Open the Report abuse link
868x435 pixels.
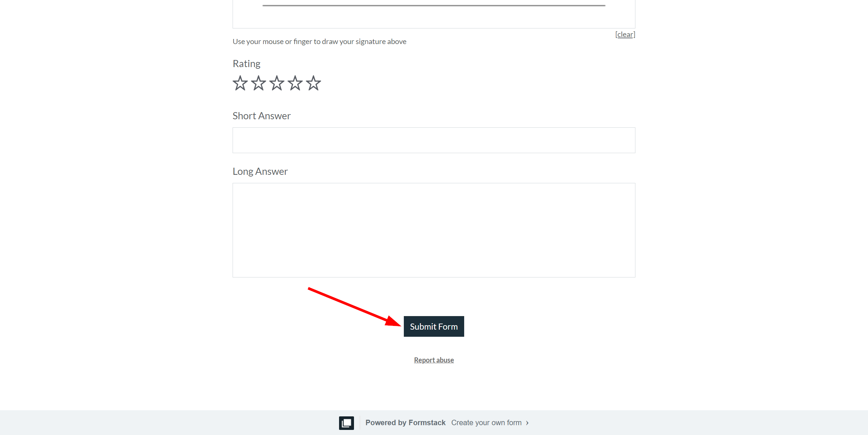click(x=434, y=359)
